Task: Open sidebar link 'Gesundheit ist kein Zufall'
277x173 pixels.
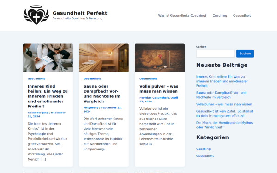Action: tap(224, 113)
